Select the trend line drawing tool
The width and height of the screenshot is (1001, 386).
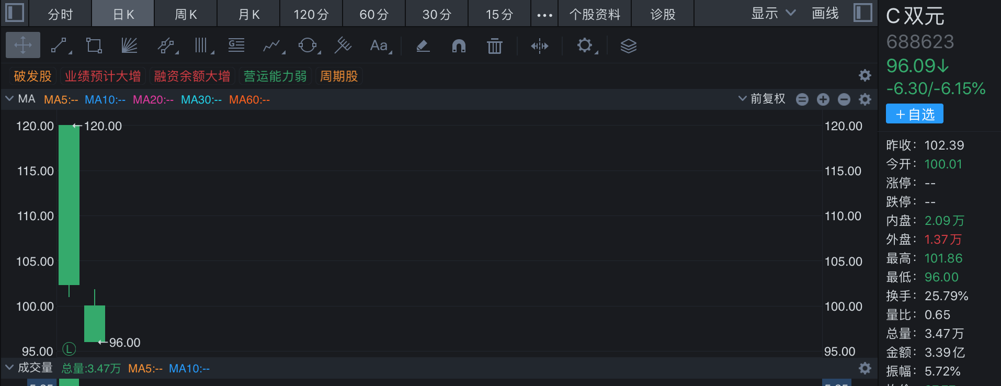click(x=59, y=46)
